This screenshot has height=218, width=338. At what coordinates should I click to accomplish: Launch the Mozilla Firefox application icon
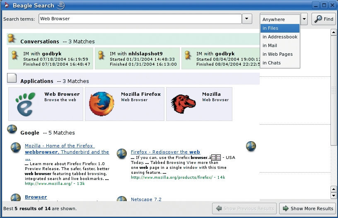click(x=101, y=104)
